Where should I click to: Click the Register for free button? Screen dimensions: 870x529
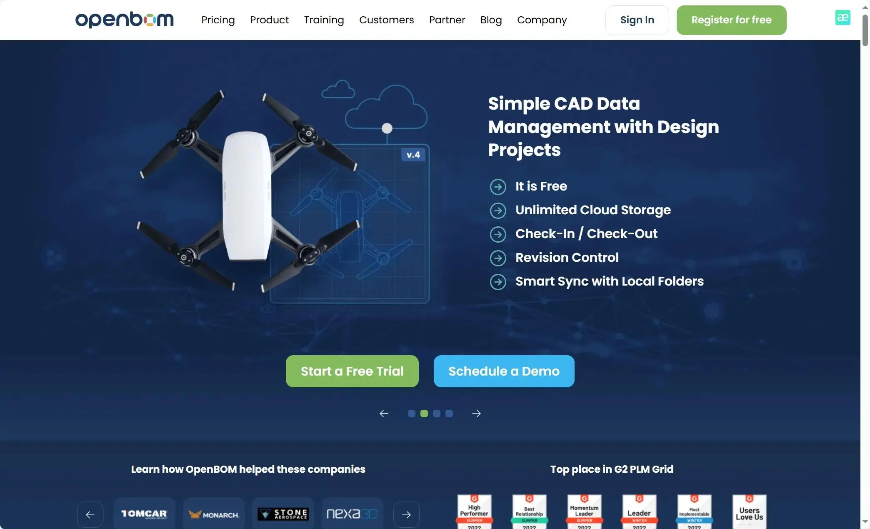click(731, 20)
